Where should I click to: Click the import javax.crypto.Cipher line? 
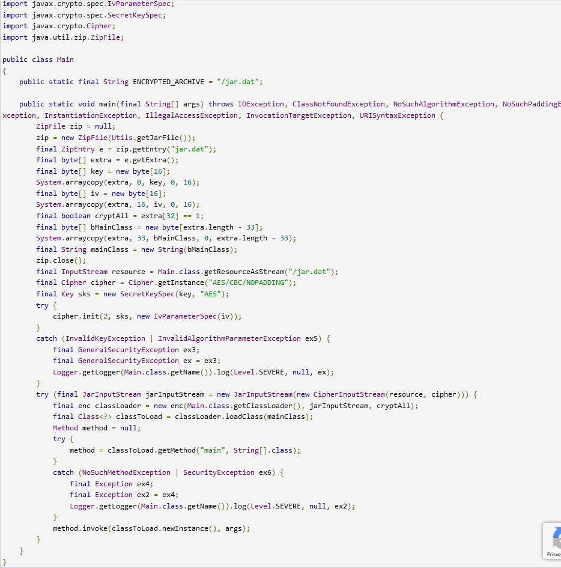(59, 26)
